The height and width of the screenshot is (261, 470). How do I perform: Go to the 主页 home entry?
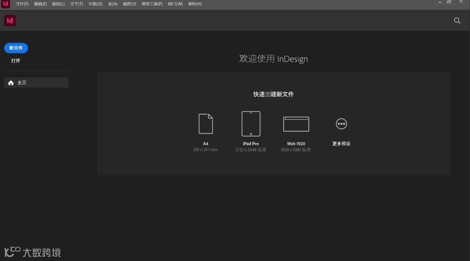tap(36, 83)
